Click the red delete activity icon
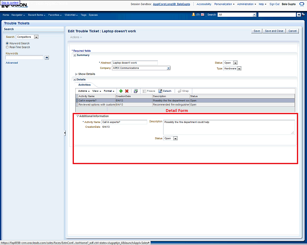307x245 pixels. [127, 91]
